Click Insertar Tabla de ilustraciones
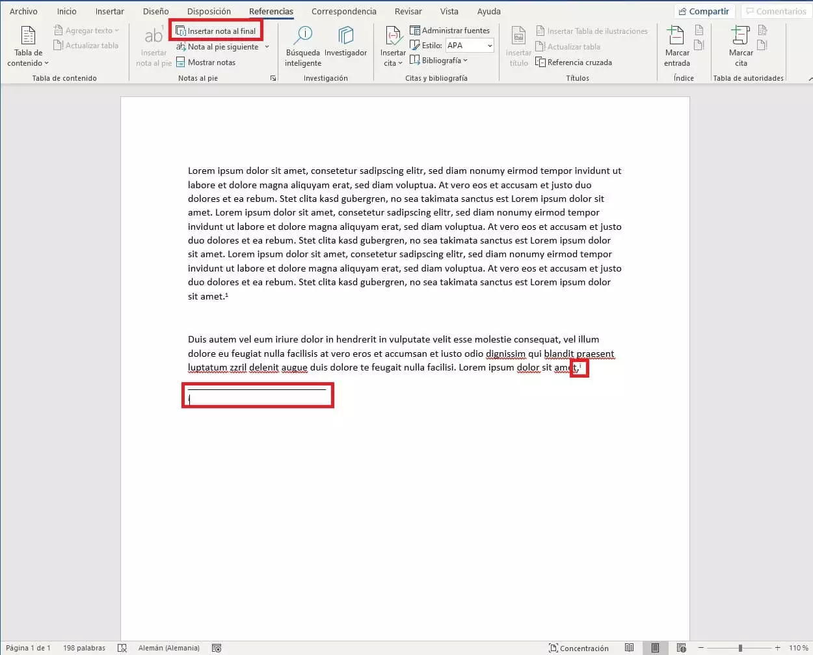Image resolution: width=813 pixels, height=655 pixels. 592,31
